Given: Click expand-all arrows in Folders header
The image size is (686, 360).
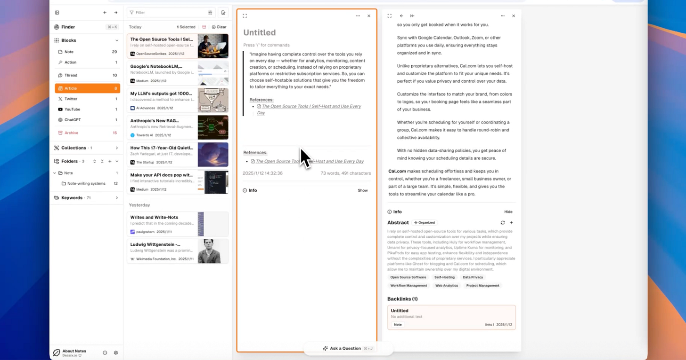Looking at the screenshot, I should (94, 161).
